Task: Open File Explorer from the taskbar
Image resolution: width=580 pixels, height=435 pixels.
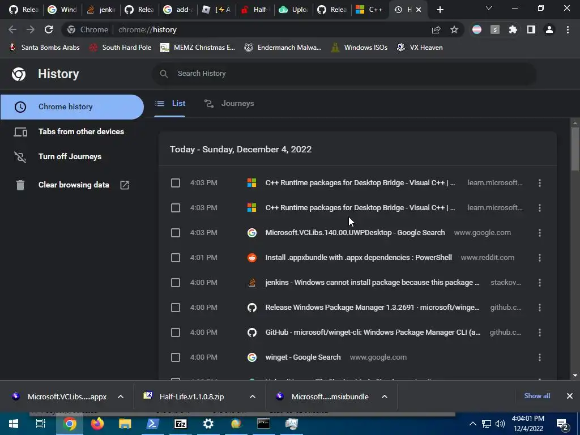Action: [x=125, y=424]
